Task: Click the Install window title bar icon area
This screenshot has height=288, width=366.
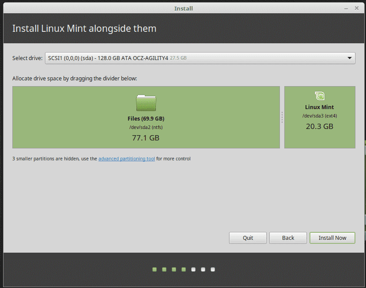Action: click(184, 8)
